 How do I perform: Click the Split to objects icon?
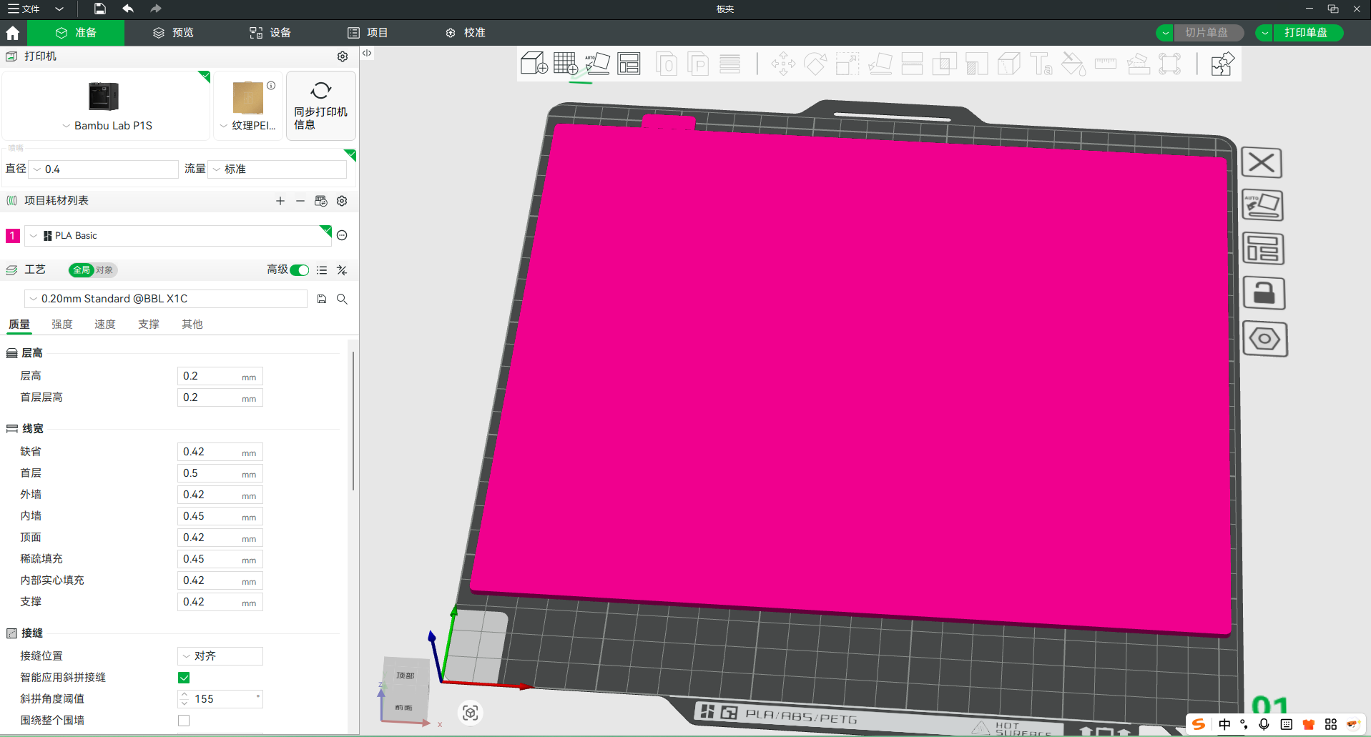click(x=667, y=64)
